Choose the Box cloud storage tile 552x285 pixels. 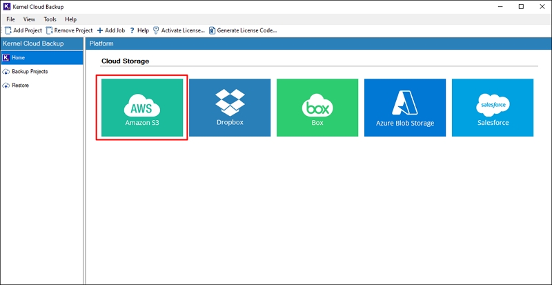317,108
